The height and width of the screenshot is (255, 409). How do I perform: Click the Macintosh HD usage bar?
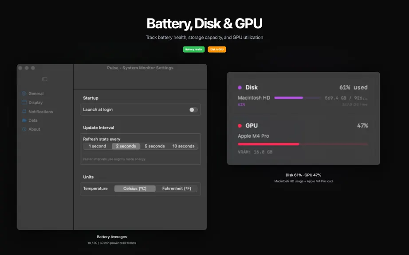pos(298,98)
